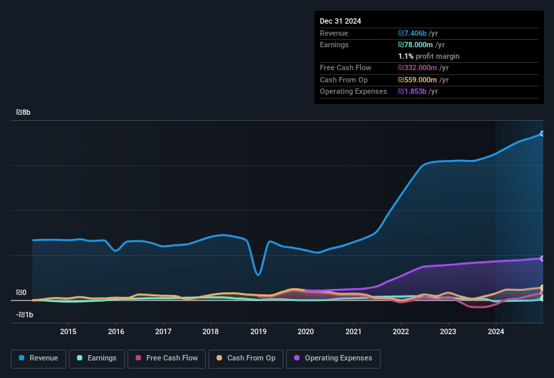Select the Earnings endpoint marker on the chart

coord(543,298)
